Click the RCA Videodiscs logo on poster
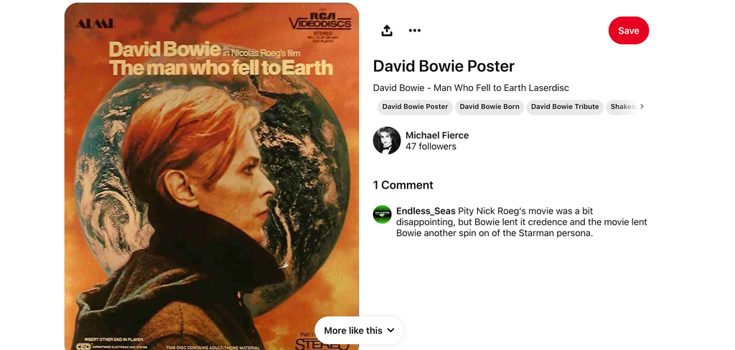Screen dimensions: 735x350 point(320,24)
